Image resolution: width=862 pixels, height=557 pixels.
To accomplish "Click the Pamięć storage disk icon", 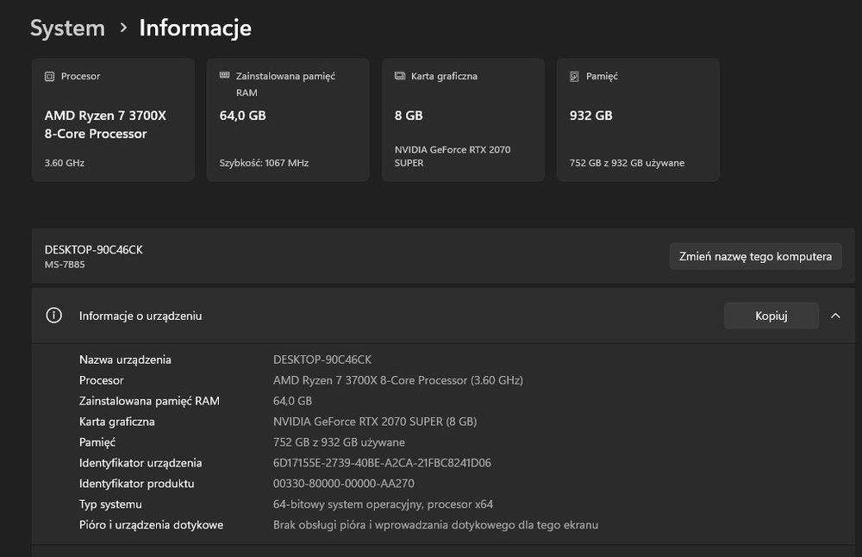I will point(574,77).
